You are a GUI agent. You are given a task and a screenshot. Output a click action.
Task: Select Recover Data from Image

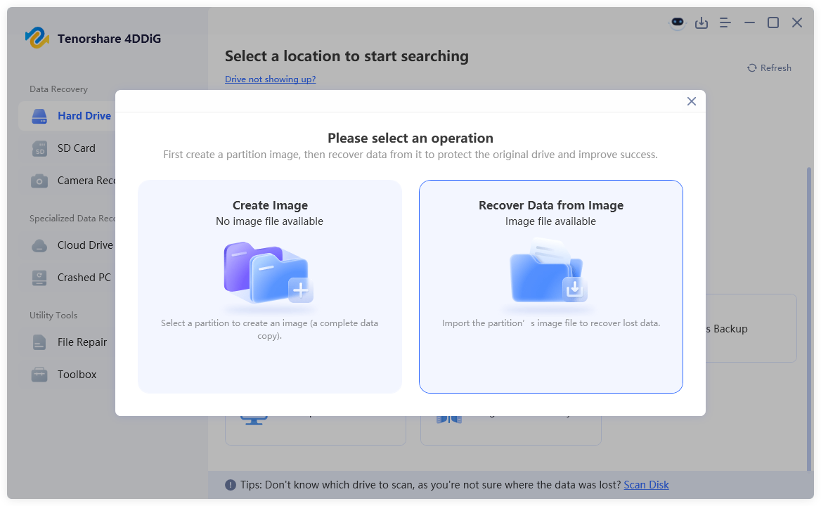pyautogui.click(x=550, y=287)
